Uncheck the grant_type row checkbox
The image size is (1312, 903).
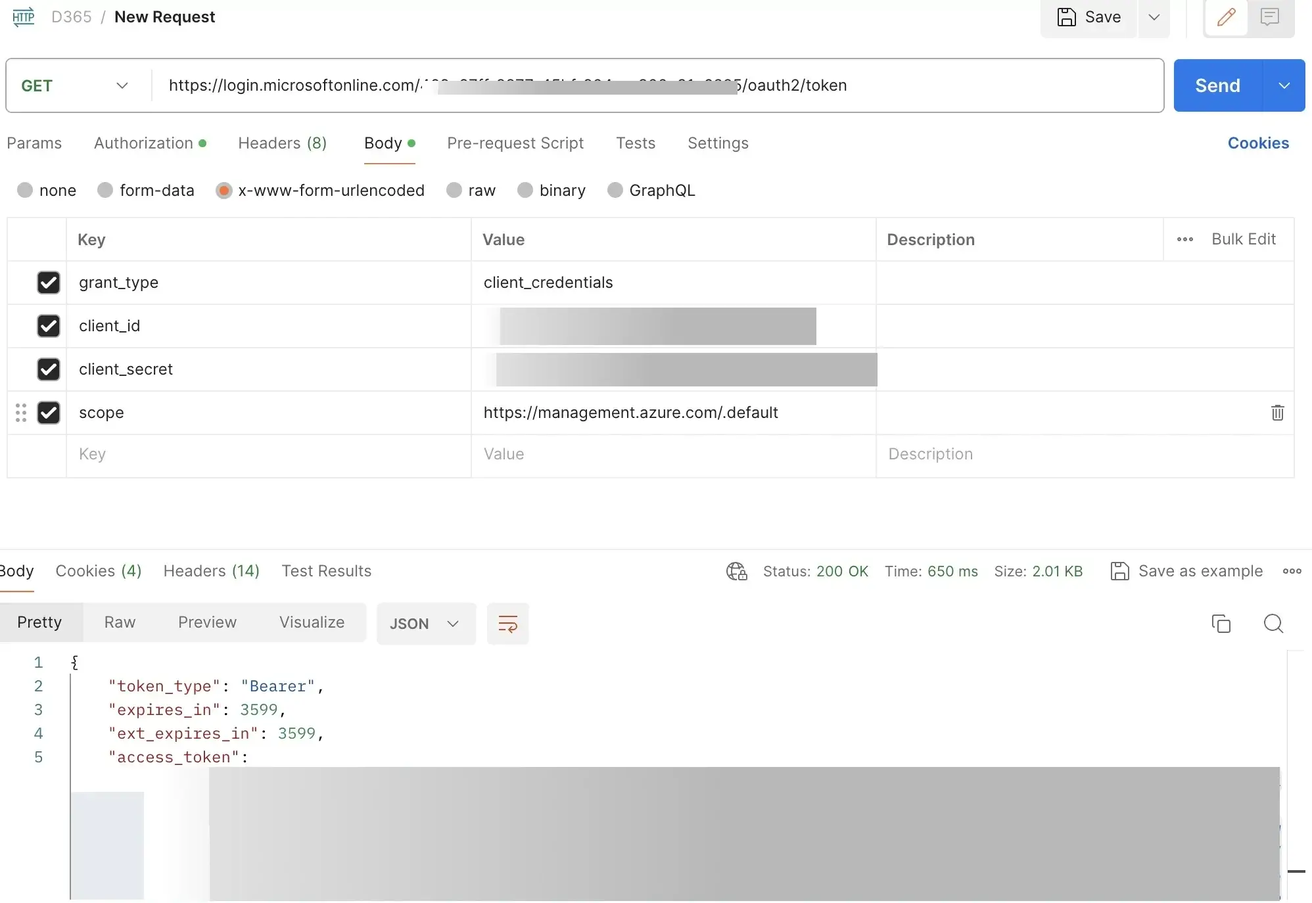point(49,283)
